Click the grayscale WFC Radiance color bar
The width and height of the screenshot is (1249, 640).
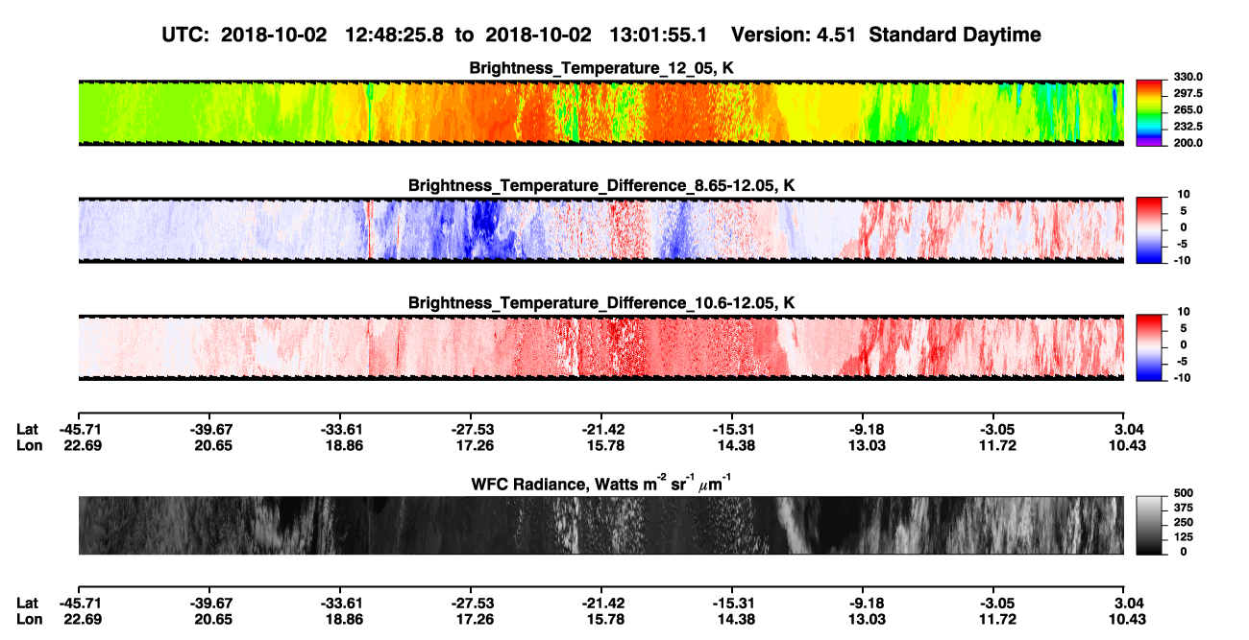click(x=1149, y=525)
